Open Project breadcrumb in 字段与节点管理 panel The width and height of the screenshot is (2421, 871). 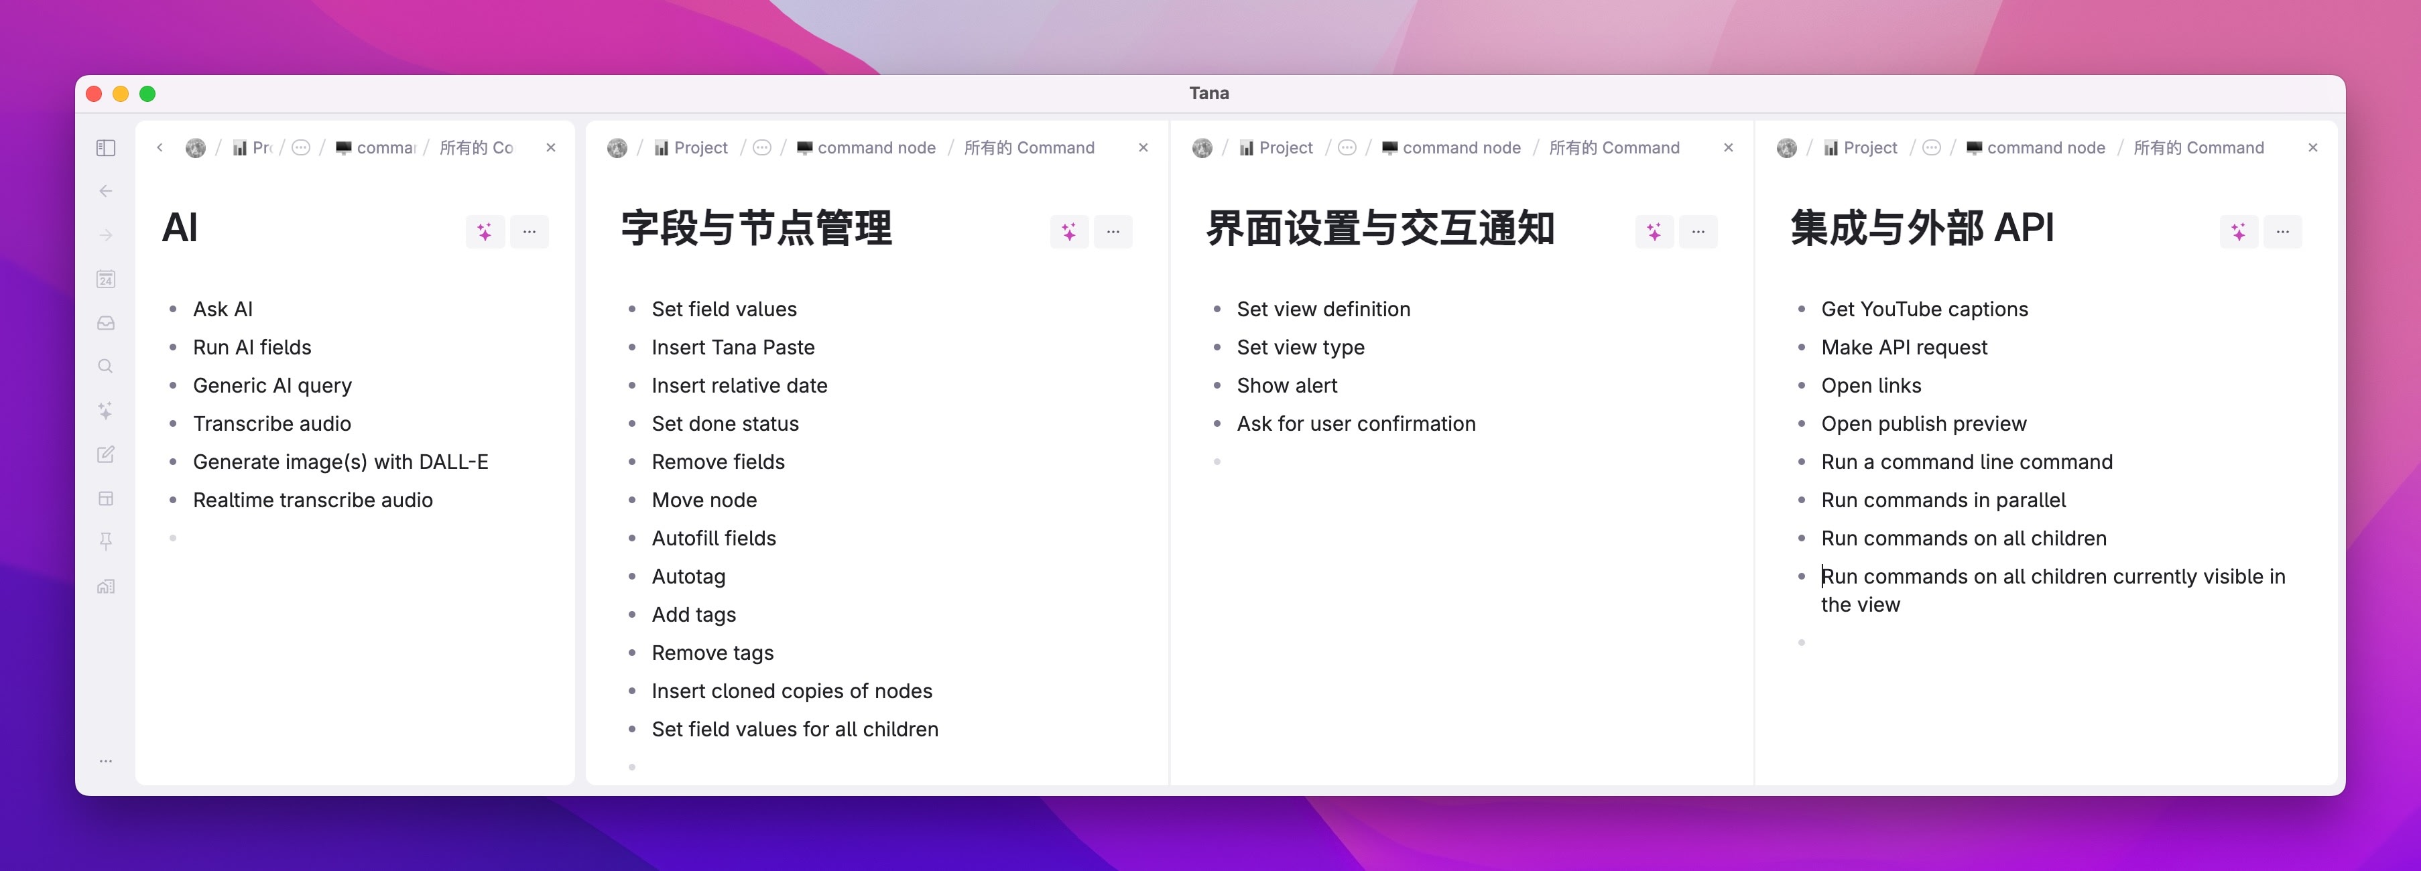point(691,147)
